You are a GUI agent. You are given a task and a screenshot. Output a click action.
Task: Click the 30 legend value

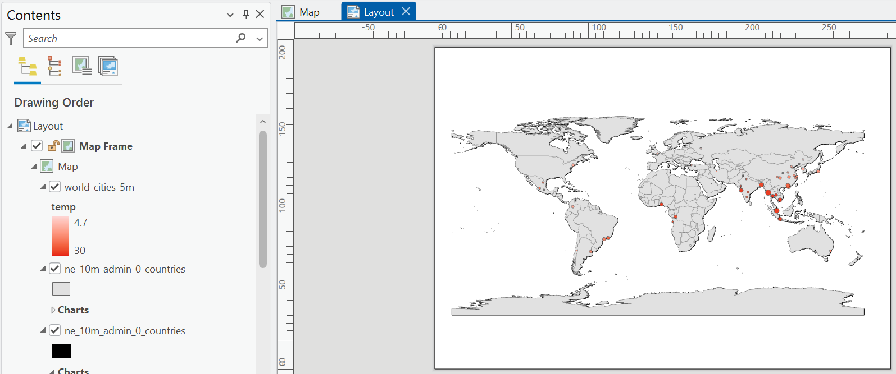pyautogui.click(x=80, y=251)
